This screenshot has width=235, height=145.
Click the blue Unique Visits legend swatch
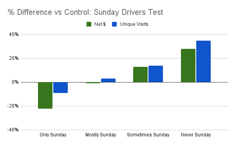tap(114, 24)
